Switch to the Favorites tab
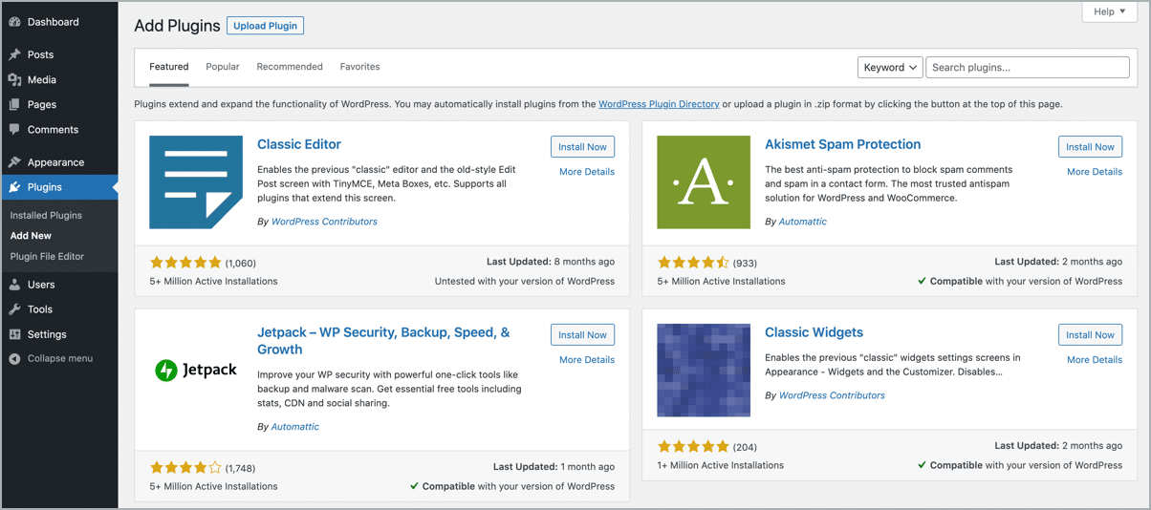Screen dimensions: 1151x510 click(x=359, y=67)
